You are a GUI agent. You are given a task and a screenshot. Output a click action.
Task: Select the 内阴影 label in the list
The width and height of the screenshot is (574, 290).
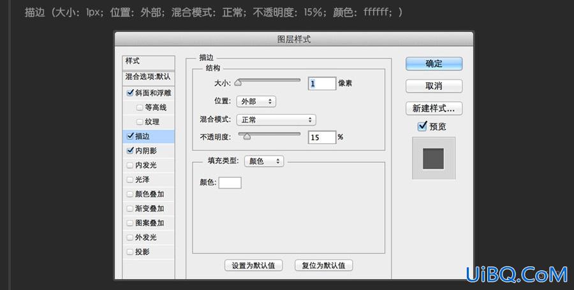coord(145,150)
